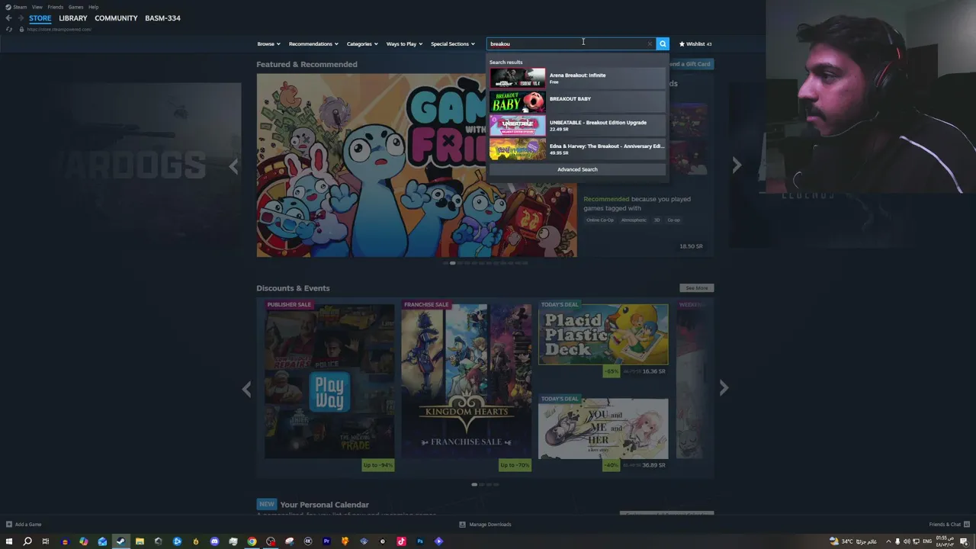Show hidden system tray icons

888,541
